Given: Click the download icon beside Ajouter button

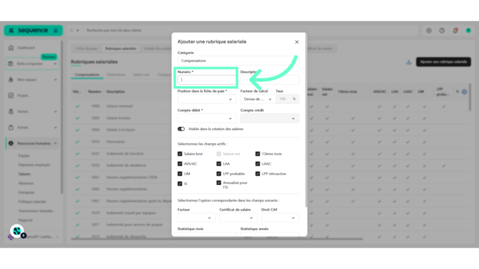Looking at the screenshot, I should [x=409, y=62].
